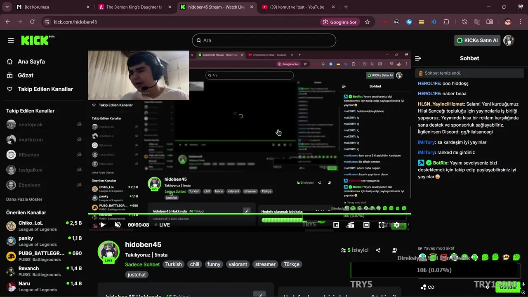Open the browser extensions puzzle icon
The image size is (528, 297).
click(x=446, y=22)
